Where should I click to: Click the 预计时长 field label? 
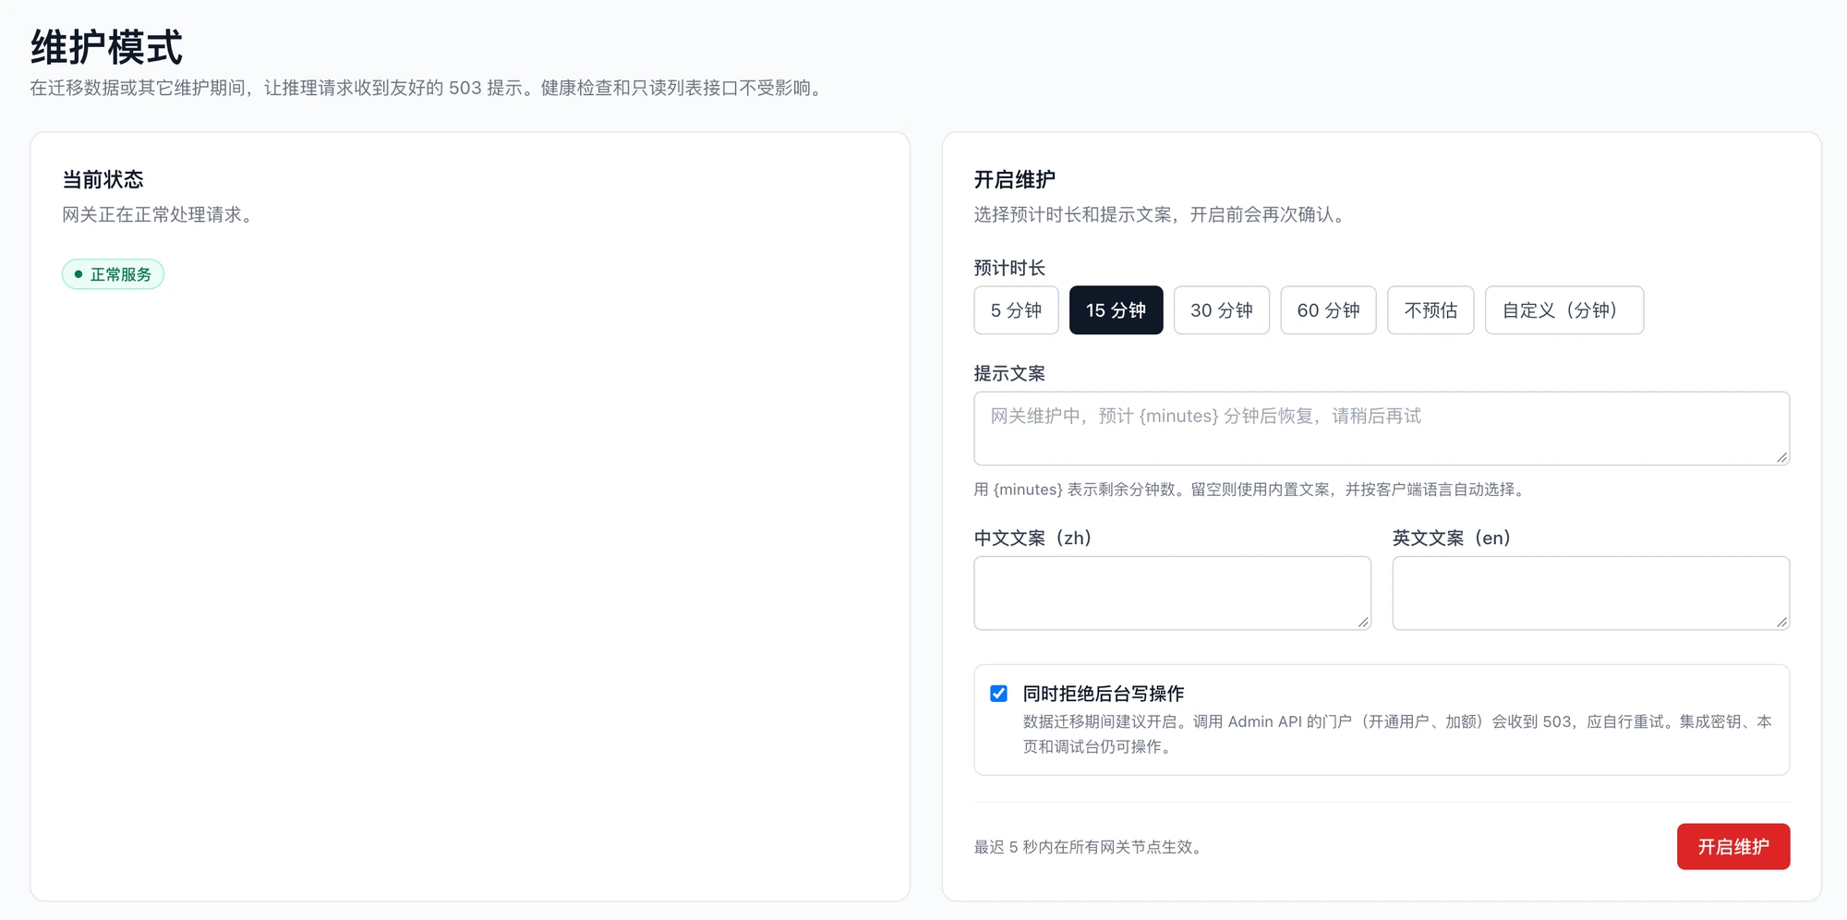pos(1009,268)
